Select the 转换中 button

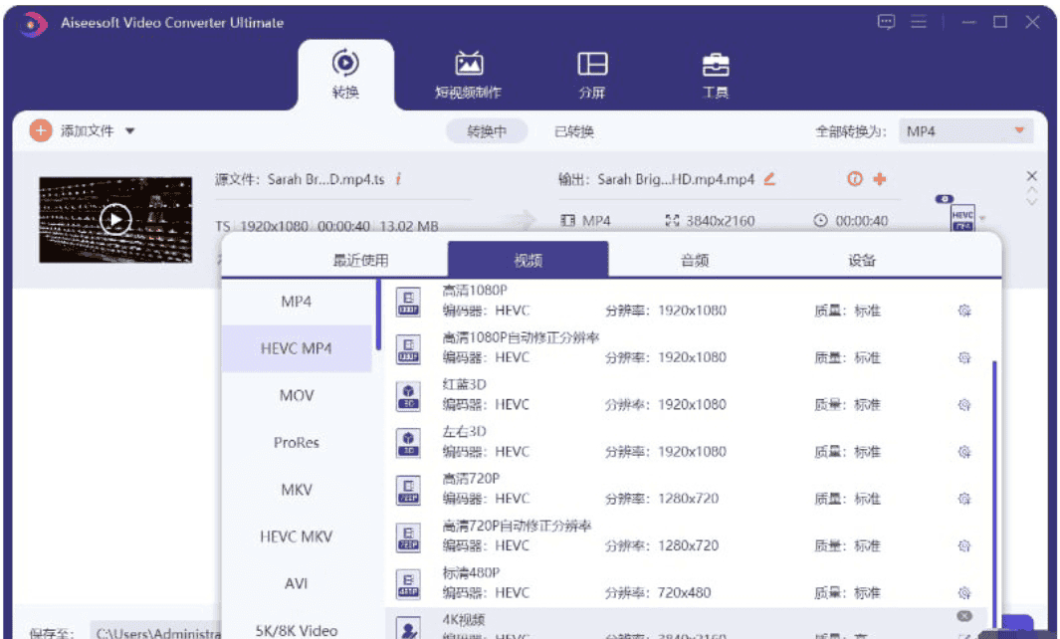487,131
